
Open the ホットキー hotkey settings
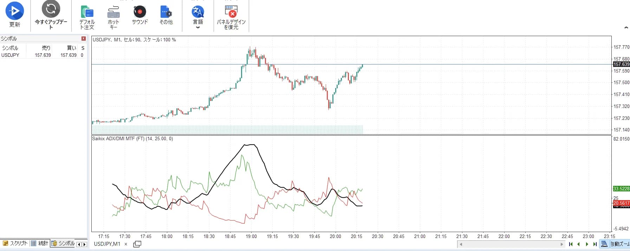113,18
